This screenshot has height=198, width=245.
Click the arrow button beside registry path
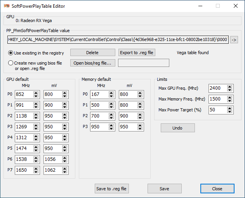click(234, 39)
